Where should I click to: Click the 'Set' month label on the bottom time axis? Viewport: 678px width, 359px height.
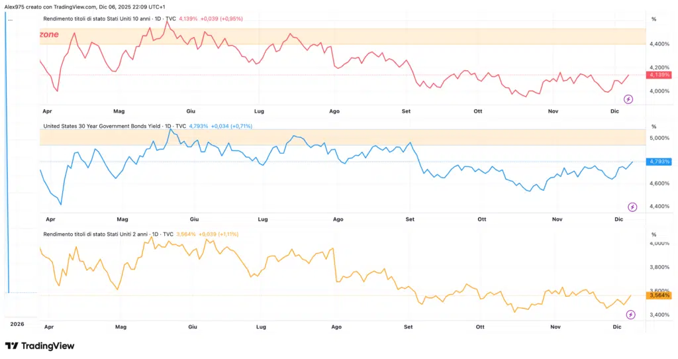[408, 327]
